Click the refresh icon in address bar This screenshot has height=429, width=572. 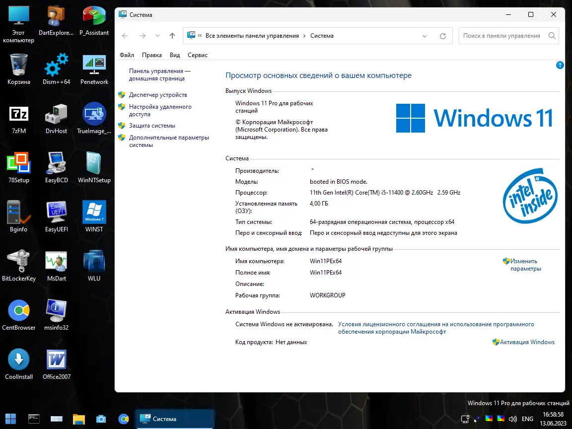[x=442, y=36]
